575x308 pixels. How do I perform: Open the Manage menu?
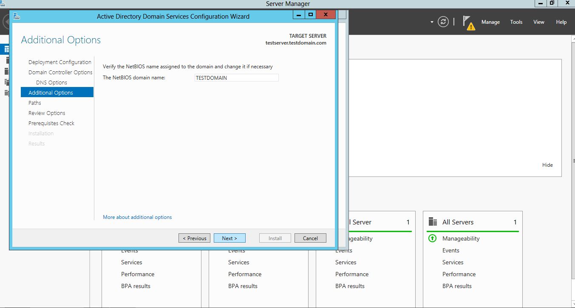pos(490,22)
